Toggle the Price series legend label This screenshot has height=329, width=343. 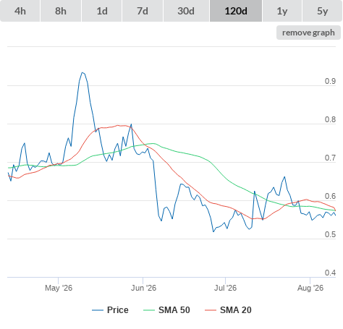click(x=118, y=310)
